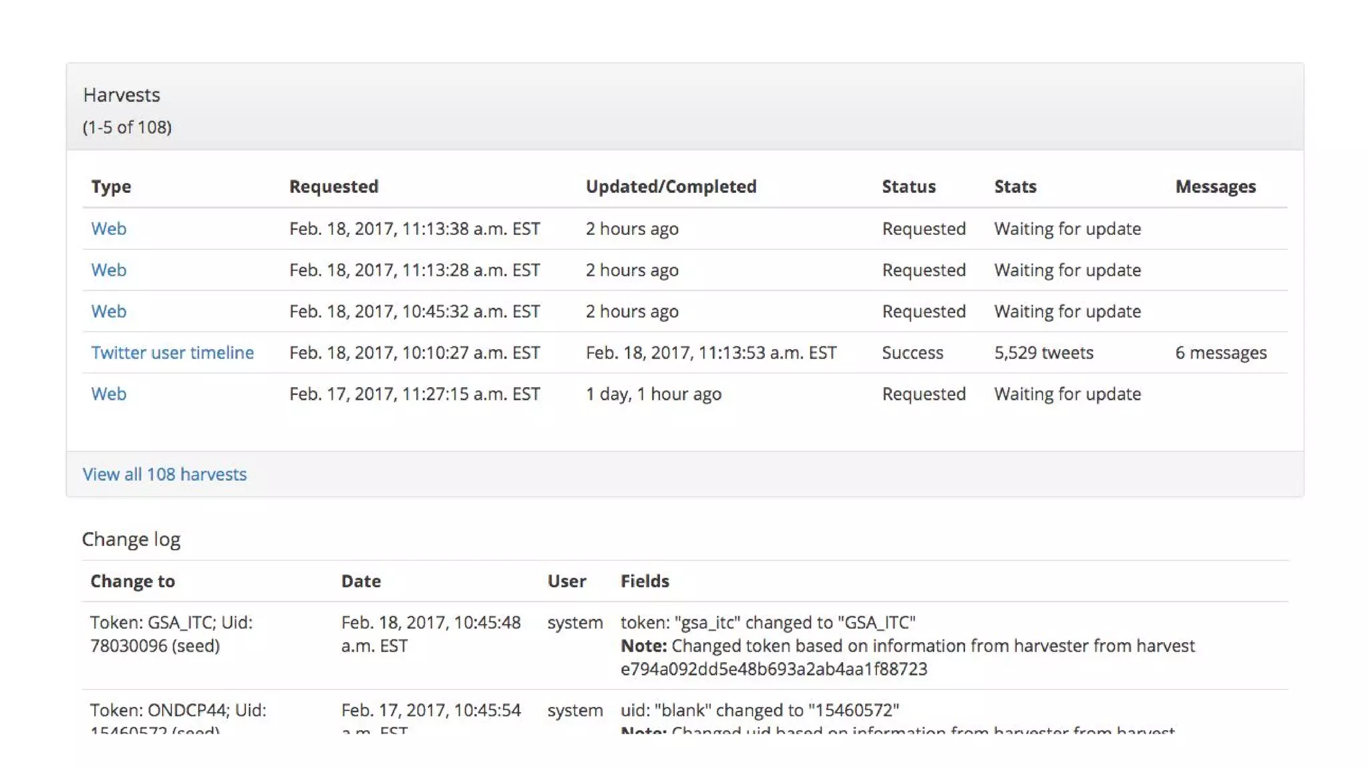Click the Updated/Completed column header

point(671,186)
